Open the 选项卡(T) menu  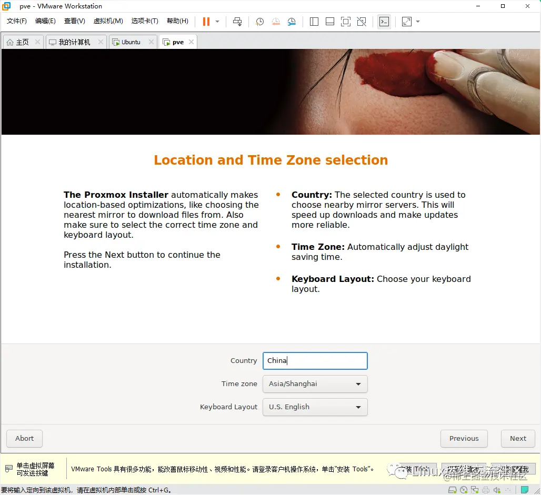[x=145, y=21]
